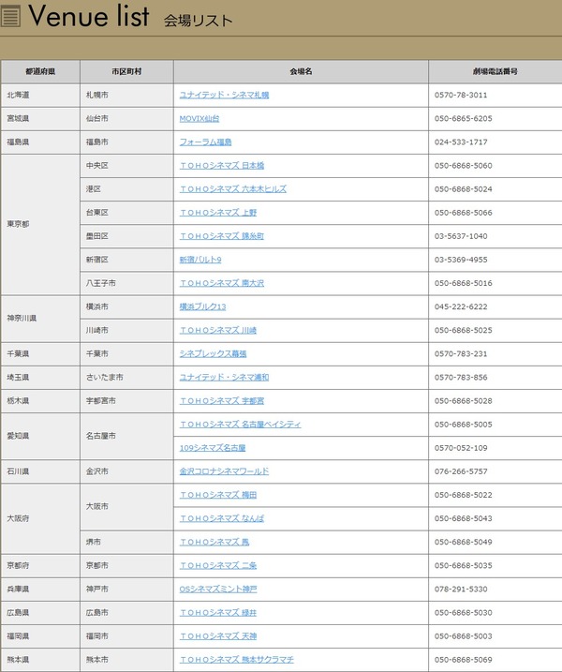
Task: Select the 札幌市 city cell
Action: coord(126,96)
